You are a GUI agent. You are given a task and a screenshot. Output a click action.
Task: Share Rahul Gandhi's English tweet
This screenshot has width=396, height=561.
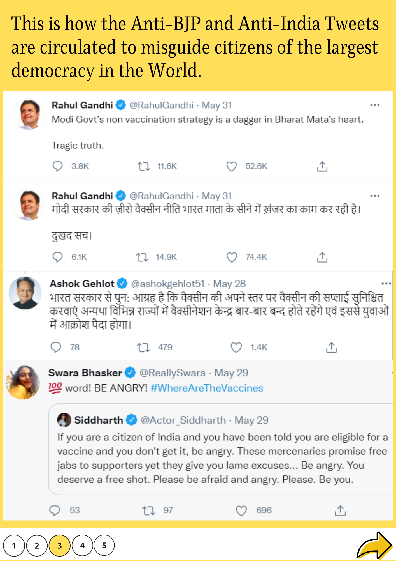(322, 166)
